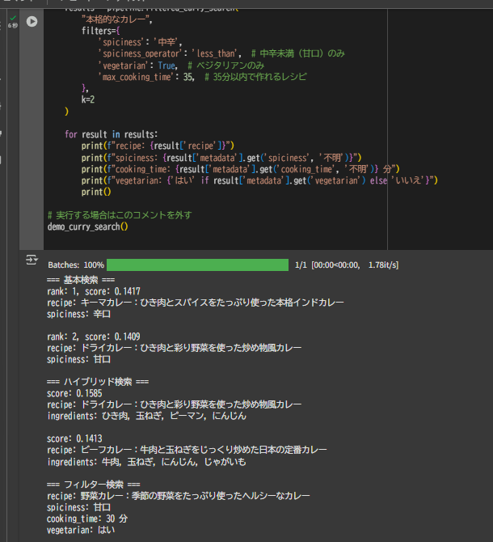
Task: Click '=== ハイブリッド検索 ===' heading
Action: tap(98, 382)
